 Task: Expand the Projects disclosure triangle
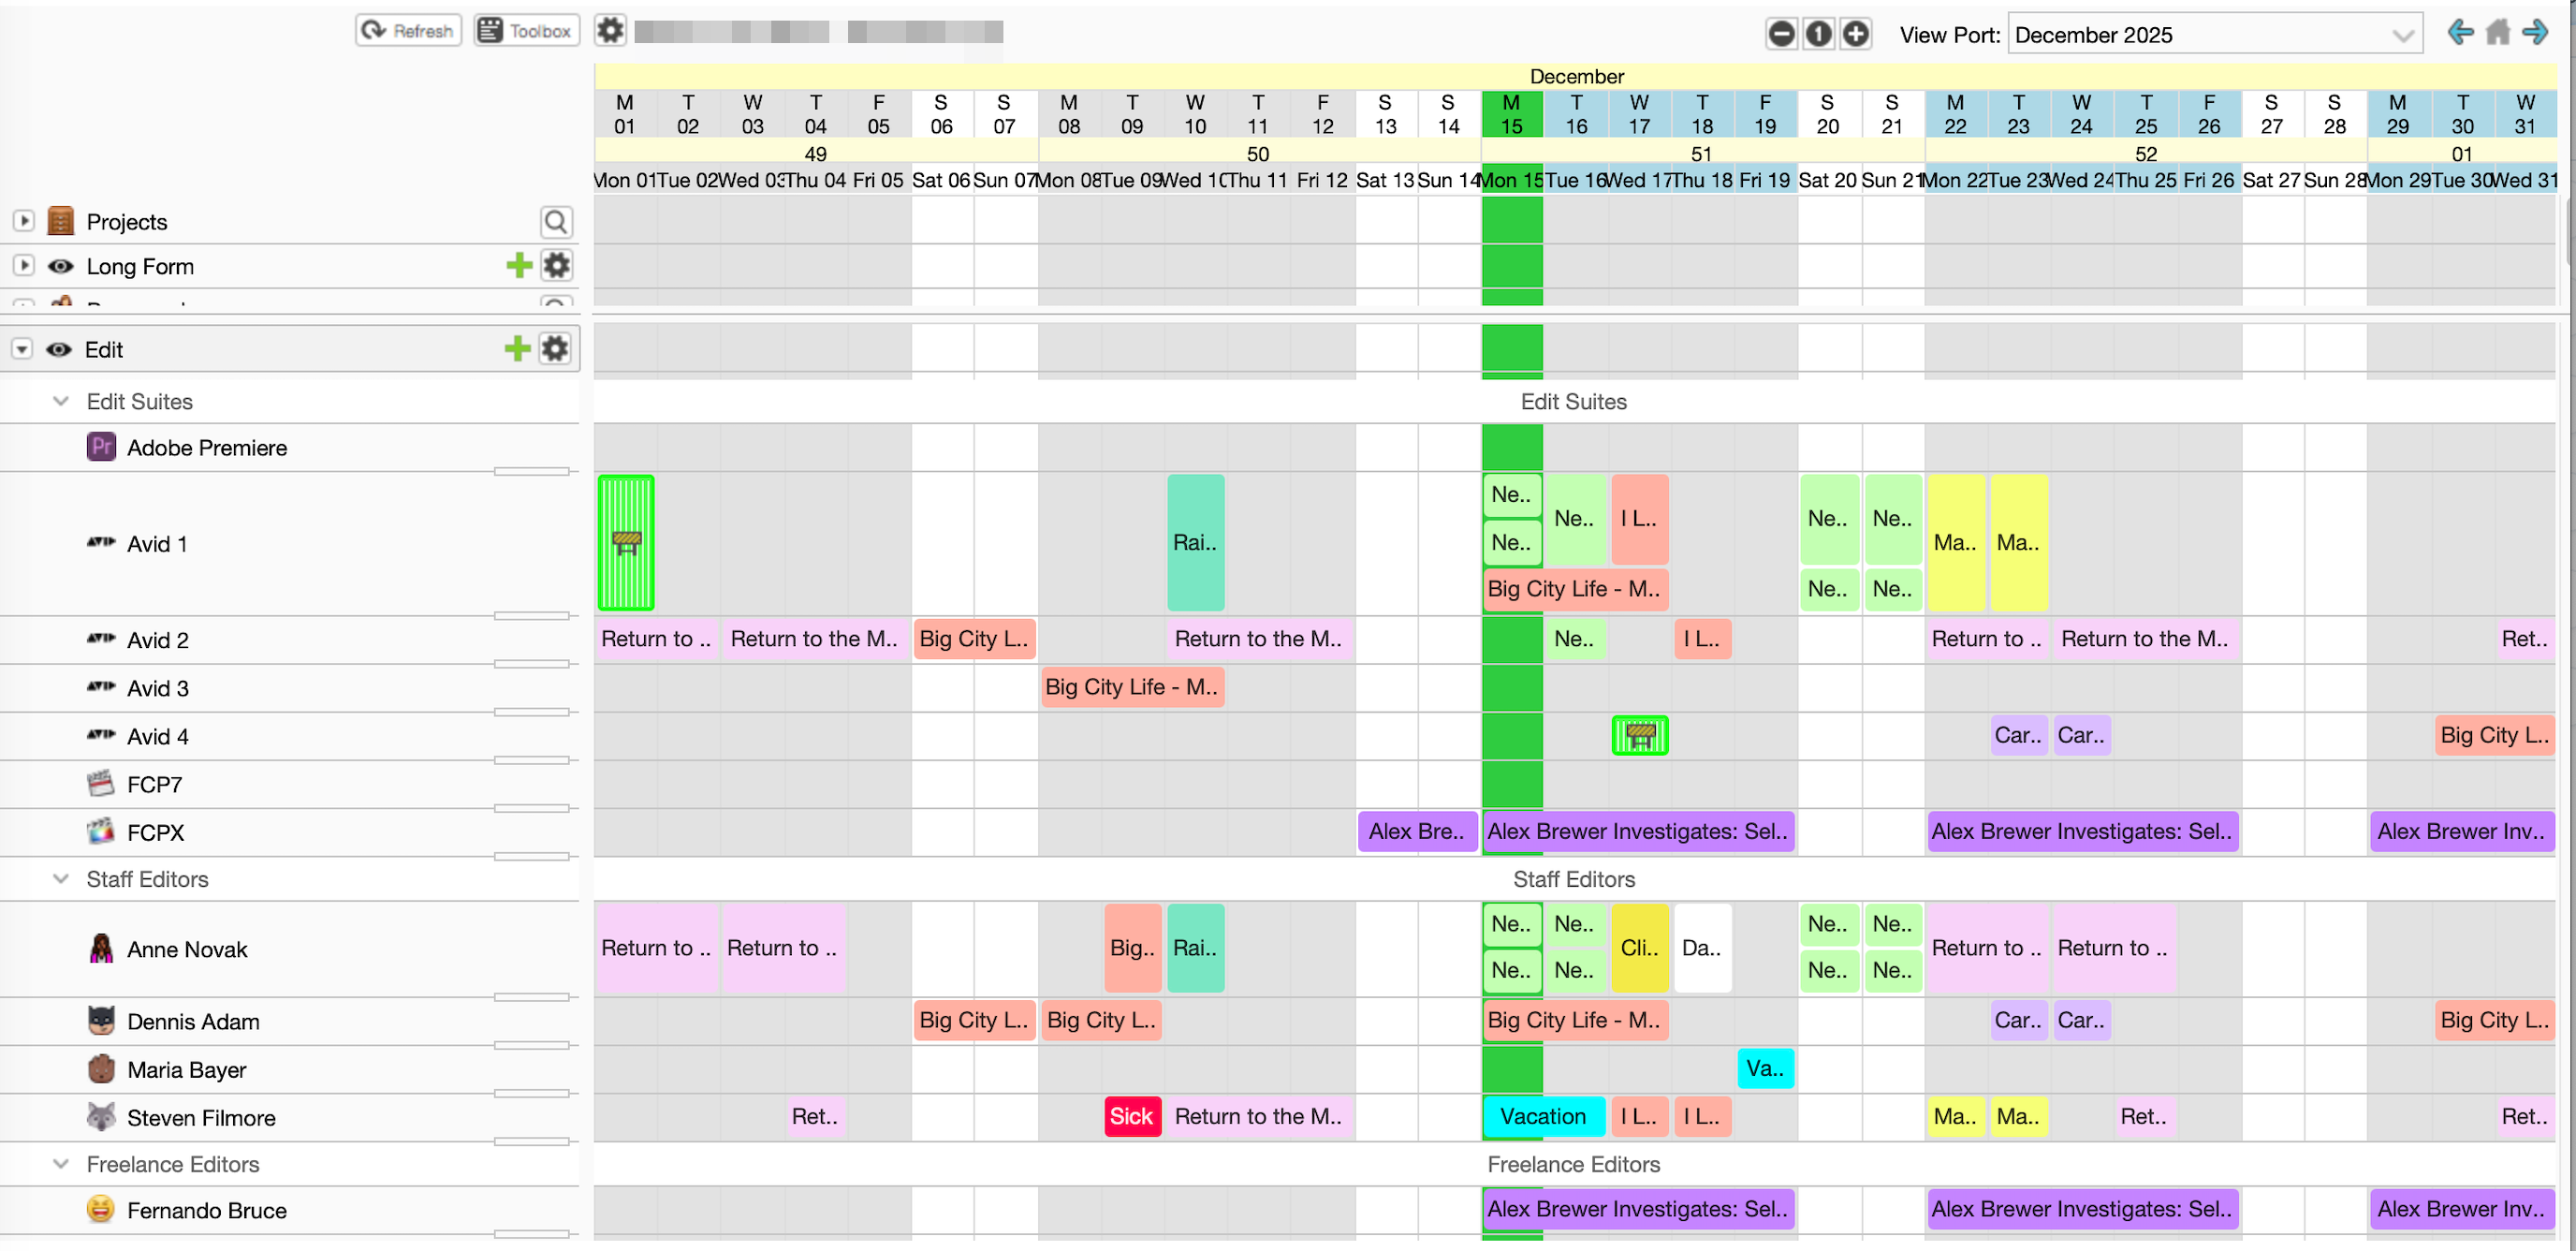24,221
